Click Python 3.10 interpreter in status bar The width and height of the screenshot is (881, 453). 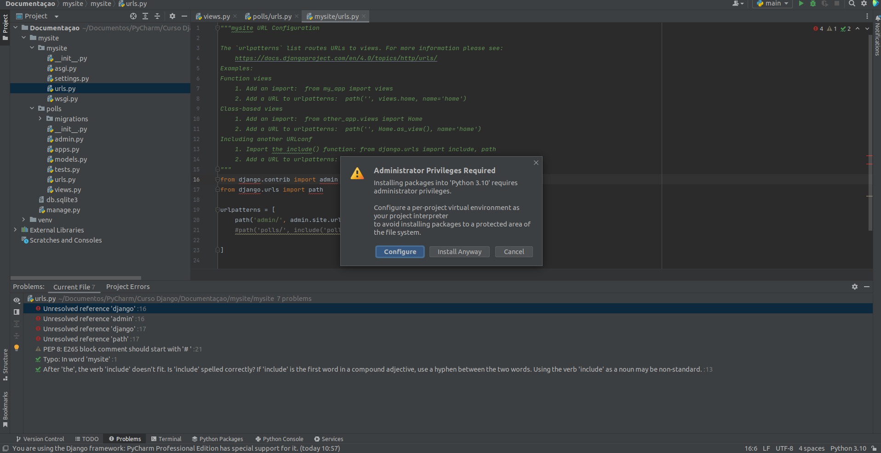(848, 448)
